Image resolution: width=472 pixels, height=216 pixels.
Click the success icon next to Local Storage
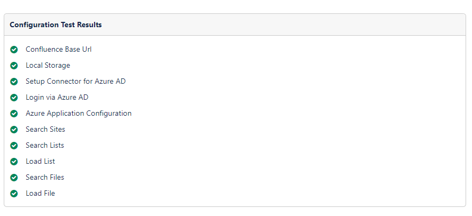tap(14, 66)
